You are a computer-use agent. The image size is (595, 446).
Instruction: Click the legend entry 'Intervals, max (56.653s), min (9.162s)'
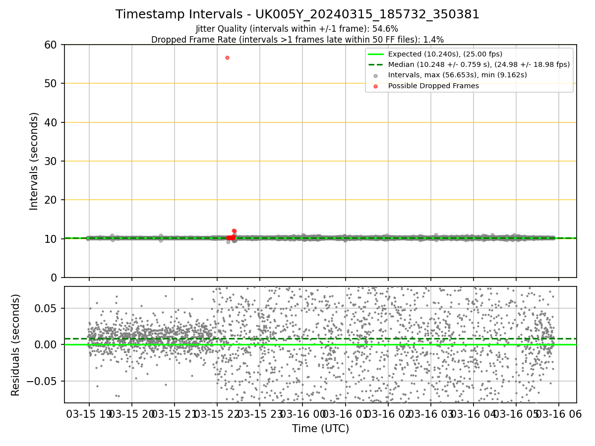pos(458,75)
